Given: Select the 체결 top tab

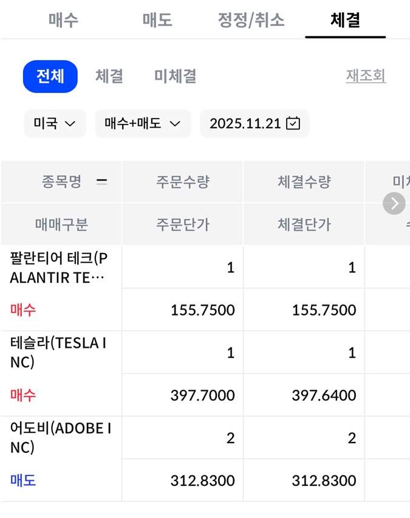Looking at the screenshot, I should tap(345, 20).
